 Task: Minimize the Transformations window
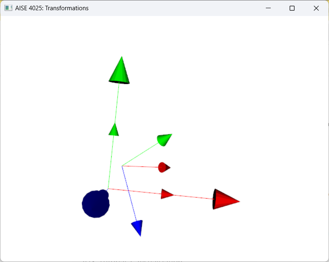coord(268,8)
